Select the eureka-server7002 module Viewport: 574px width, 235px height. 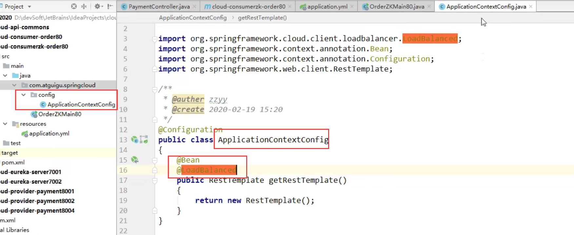tap(31, 181)
